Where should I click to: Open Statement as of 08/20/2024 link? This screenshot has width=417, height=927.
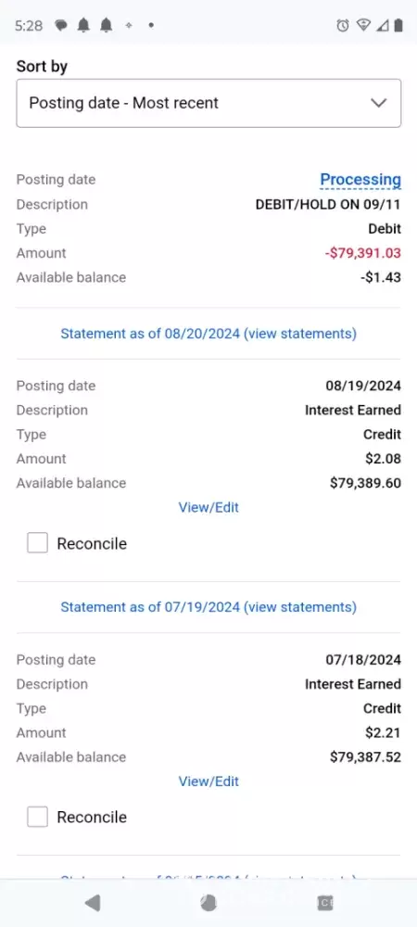(208, 334)
